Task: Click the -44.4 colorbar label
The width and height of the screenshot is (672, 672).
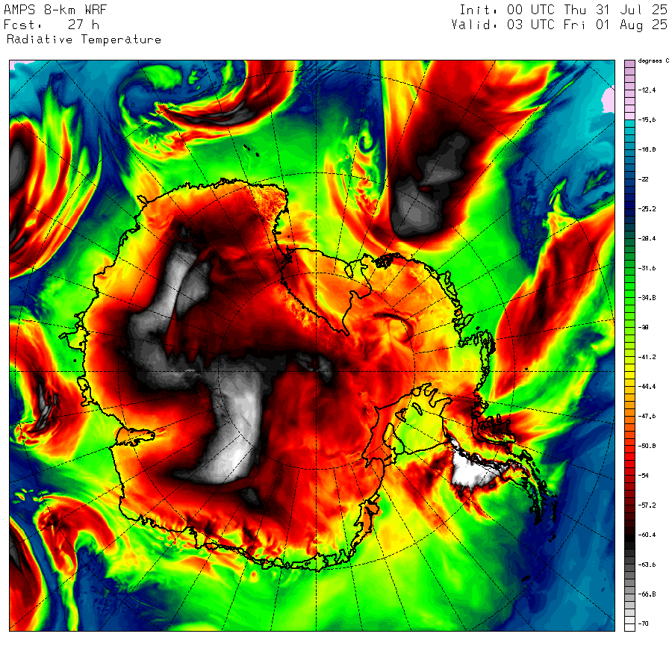Action: (x=647, y=386)
